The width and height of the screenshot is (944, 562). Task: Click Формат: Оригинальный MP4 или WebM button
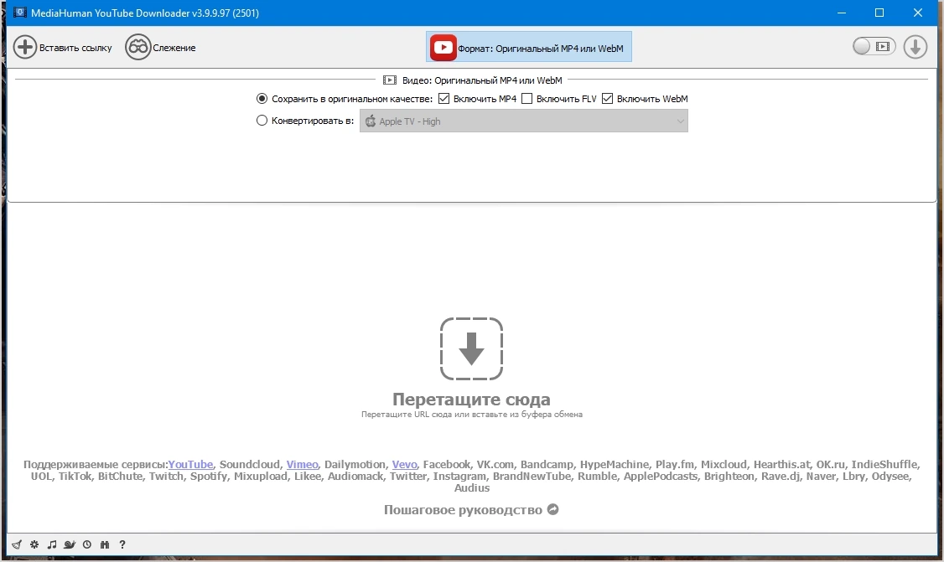529,47
